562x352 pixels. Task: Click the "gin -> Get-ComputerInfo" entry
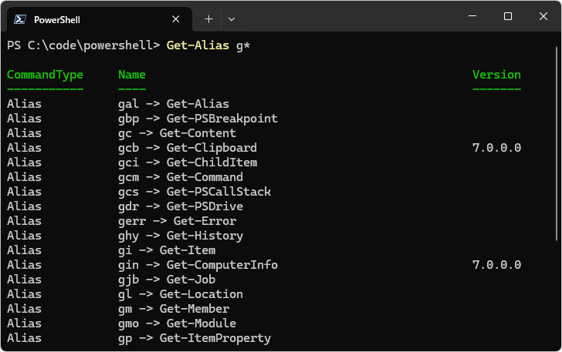pos(198,265)
